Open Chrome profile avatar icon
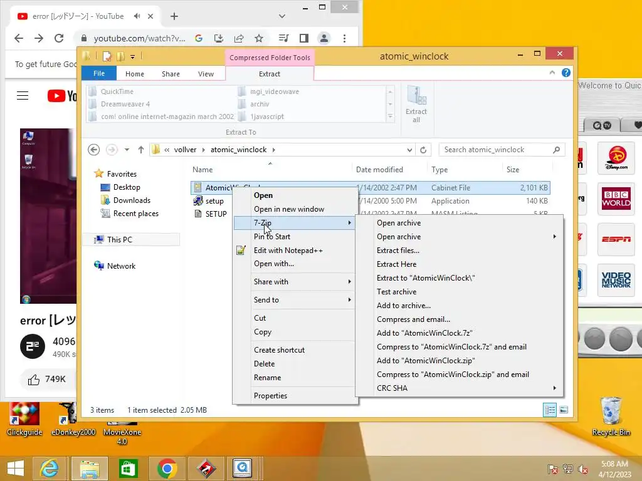Screen dimensions: 642x481 point(324,38)
